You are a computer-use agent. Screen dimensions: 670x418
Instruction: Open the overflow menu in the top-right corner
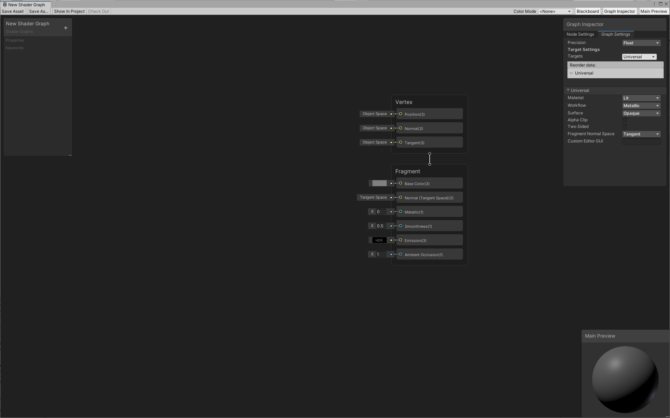click(654, 4)
